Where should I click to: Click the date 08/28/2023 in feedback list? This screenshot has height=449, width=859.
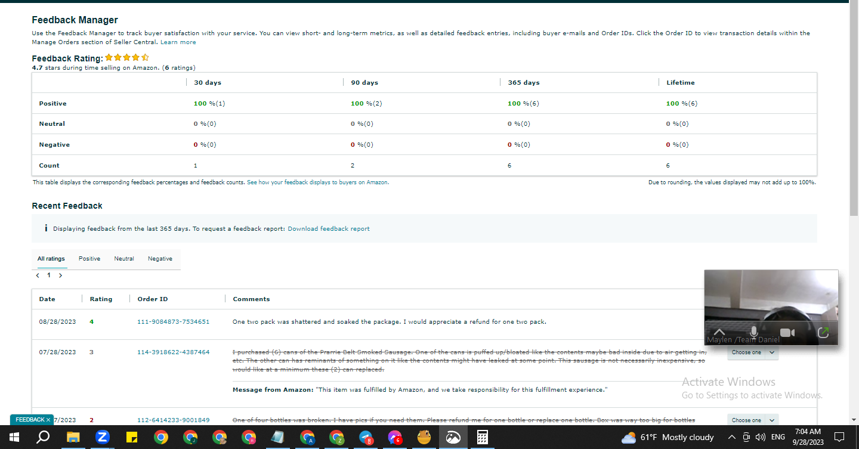(x=58, y=322)
